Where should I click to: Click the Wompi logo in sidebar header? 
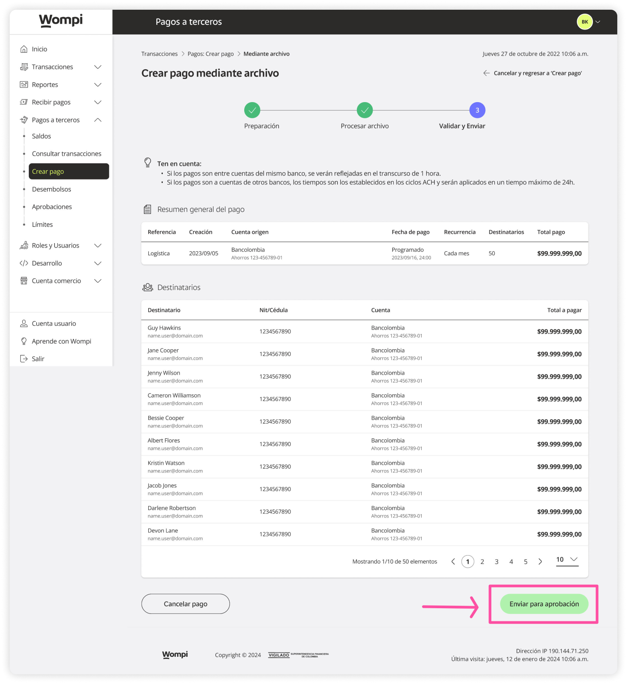point(61,21)
